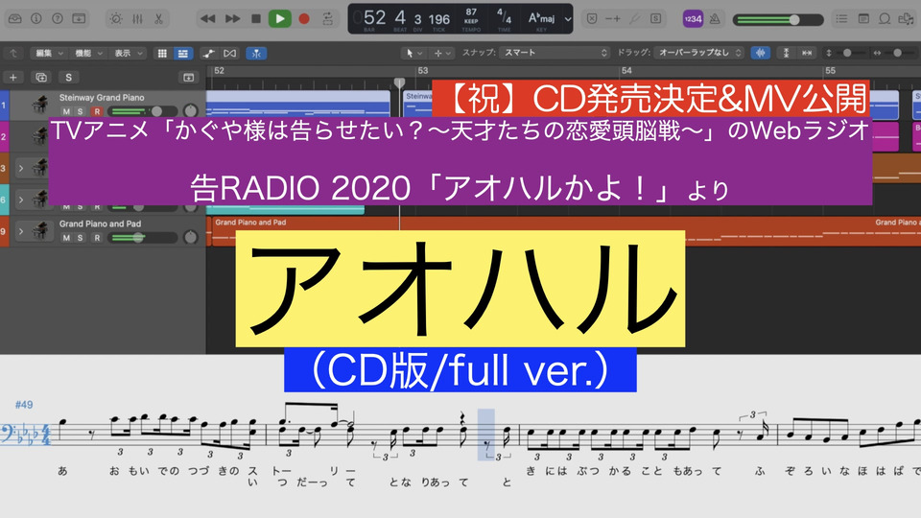Click the Ab maj key signature

coord(541,17)
